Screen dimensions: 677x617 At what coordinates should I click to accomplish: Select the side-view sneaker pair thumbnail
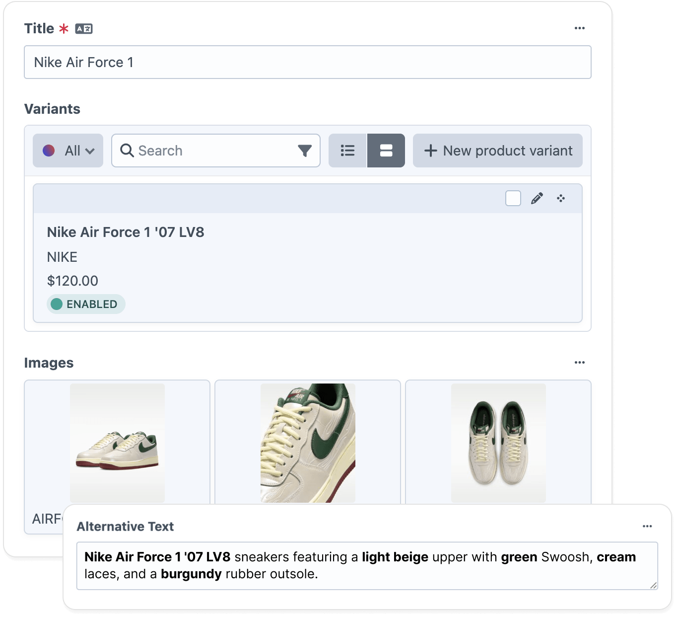click(117, 443)
